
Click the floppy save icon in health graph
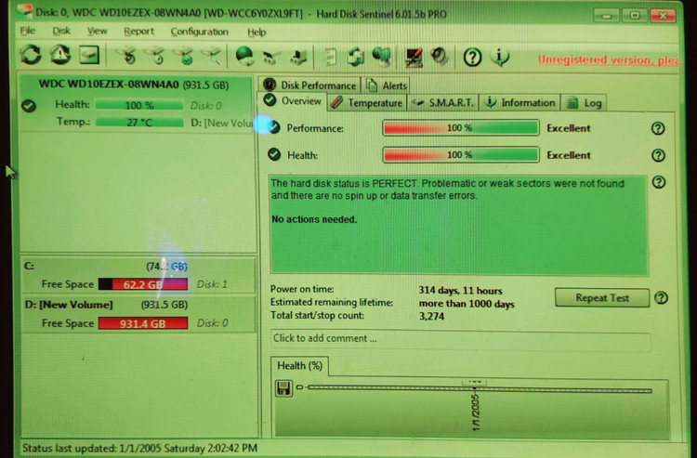pos(283,387)
